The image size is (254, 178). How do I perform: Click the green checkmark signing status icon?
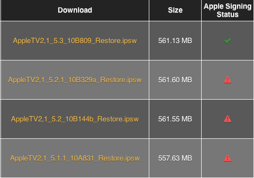[x=227, y=41]
